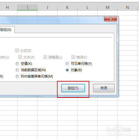The width and height of the screenshot is (139, 139).
Task: Select column H header
Action: pyautogui.click(x=9, y=8)
